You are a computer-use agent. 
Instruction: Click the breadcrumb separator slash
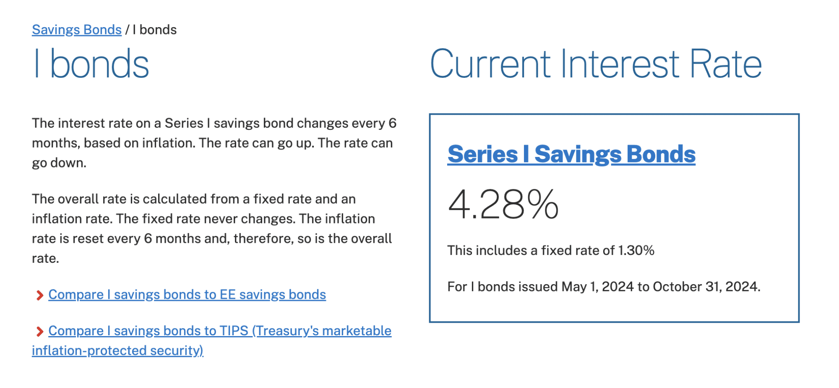point(127,29)
